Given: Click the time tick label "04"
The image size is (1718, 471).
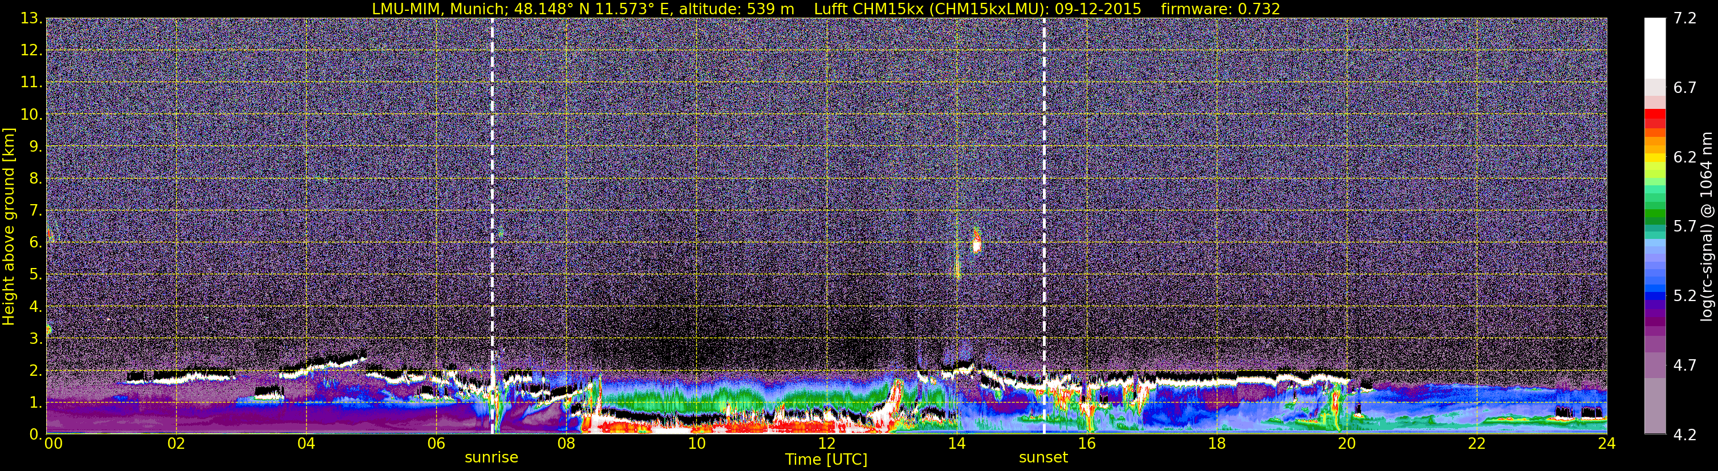Looking at the screenshot, I should (306, 444).
